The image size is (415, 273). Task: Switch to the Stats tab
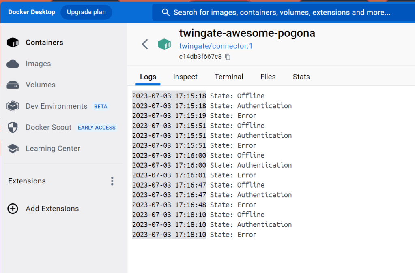(301, 77)
